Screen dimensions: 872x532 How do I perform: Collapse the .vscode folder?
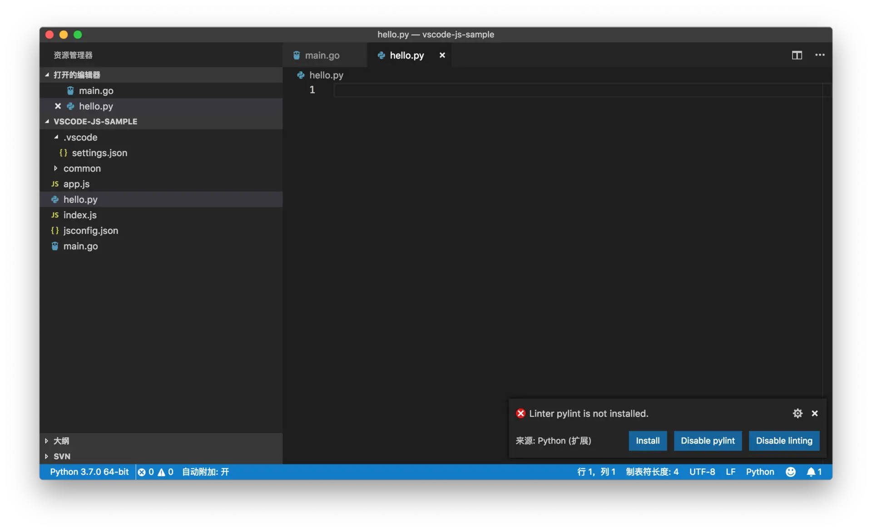[x=56, y=137]
